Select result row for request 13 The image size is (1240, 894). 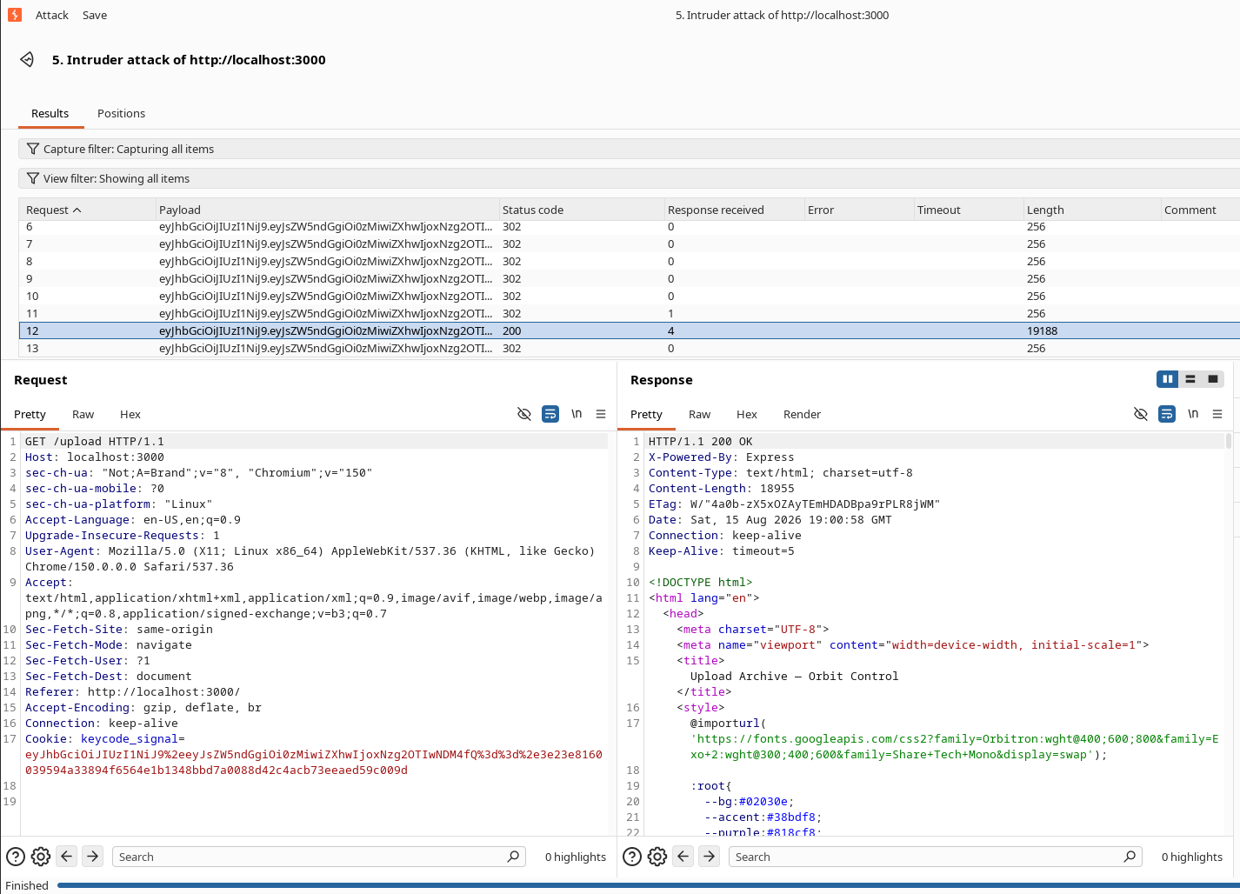(x=629, y=349)
